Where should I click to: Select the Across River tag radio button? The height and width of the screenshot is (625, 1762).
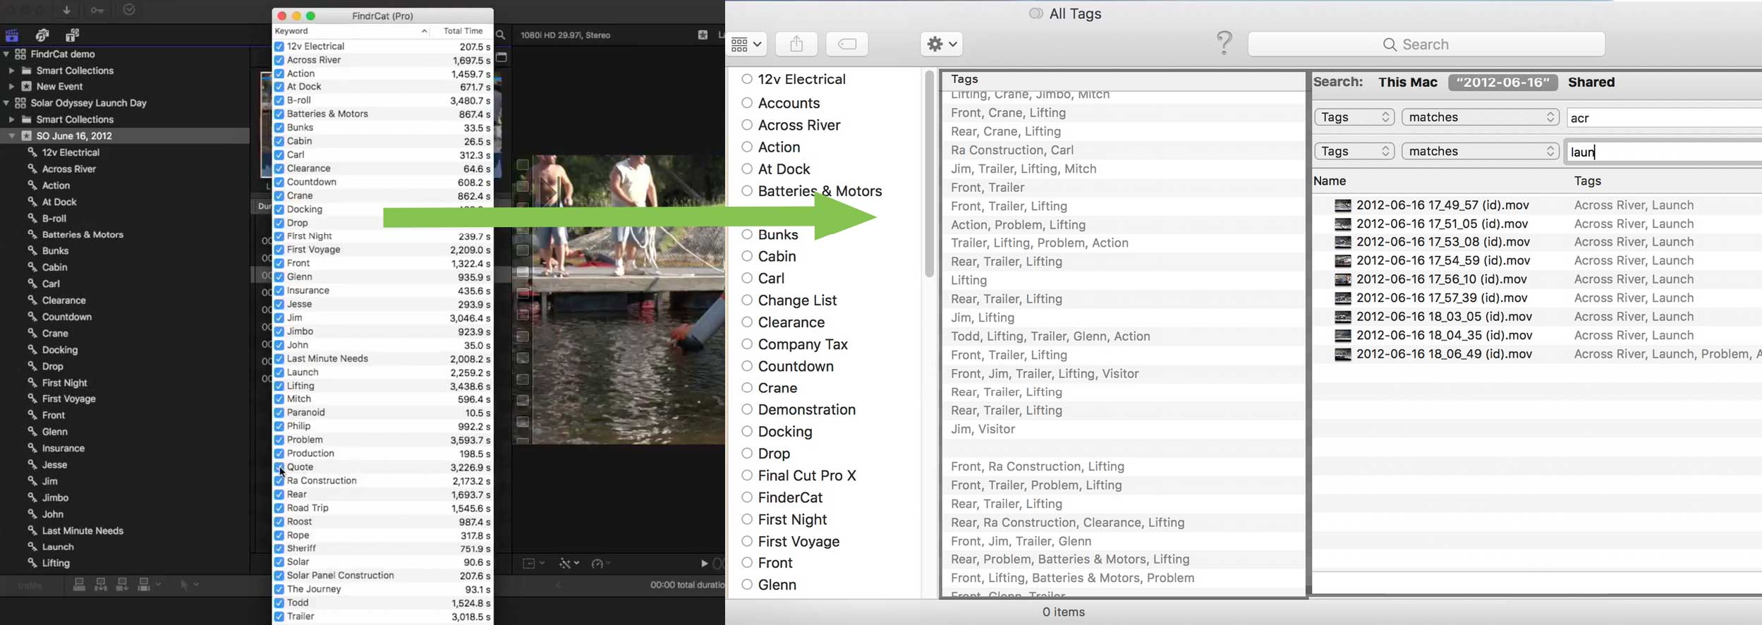747,125
